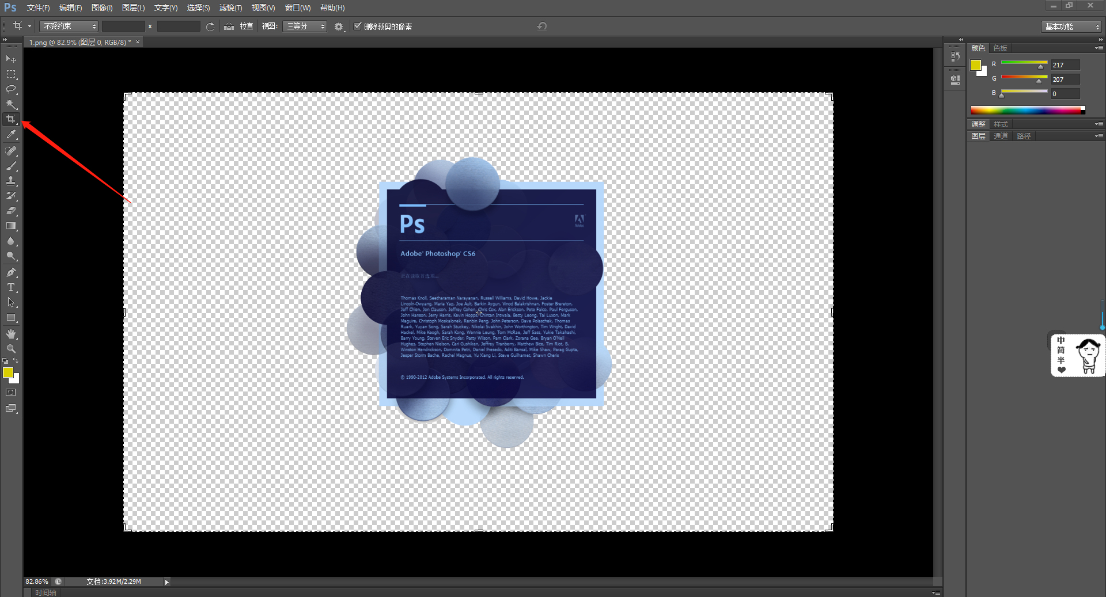Open the Adjustments panel flyout menu
The height and width of the screenshot is (597, 1106).
click(1099, 124)
